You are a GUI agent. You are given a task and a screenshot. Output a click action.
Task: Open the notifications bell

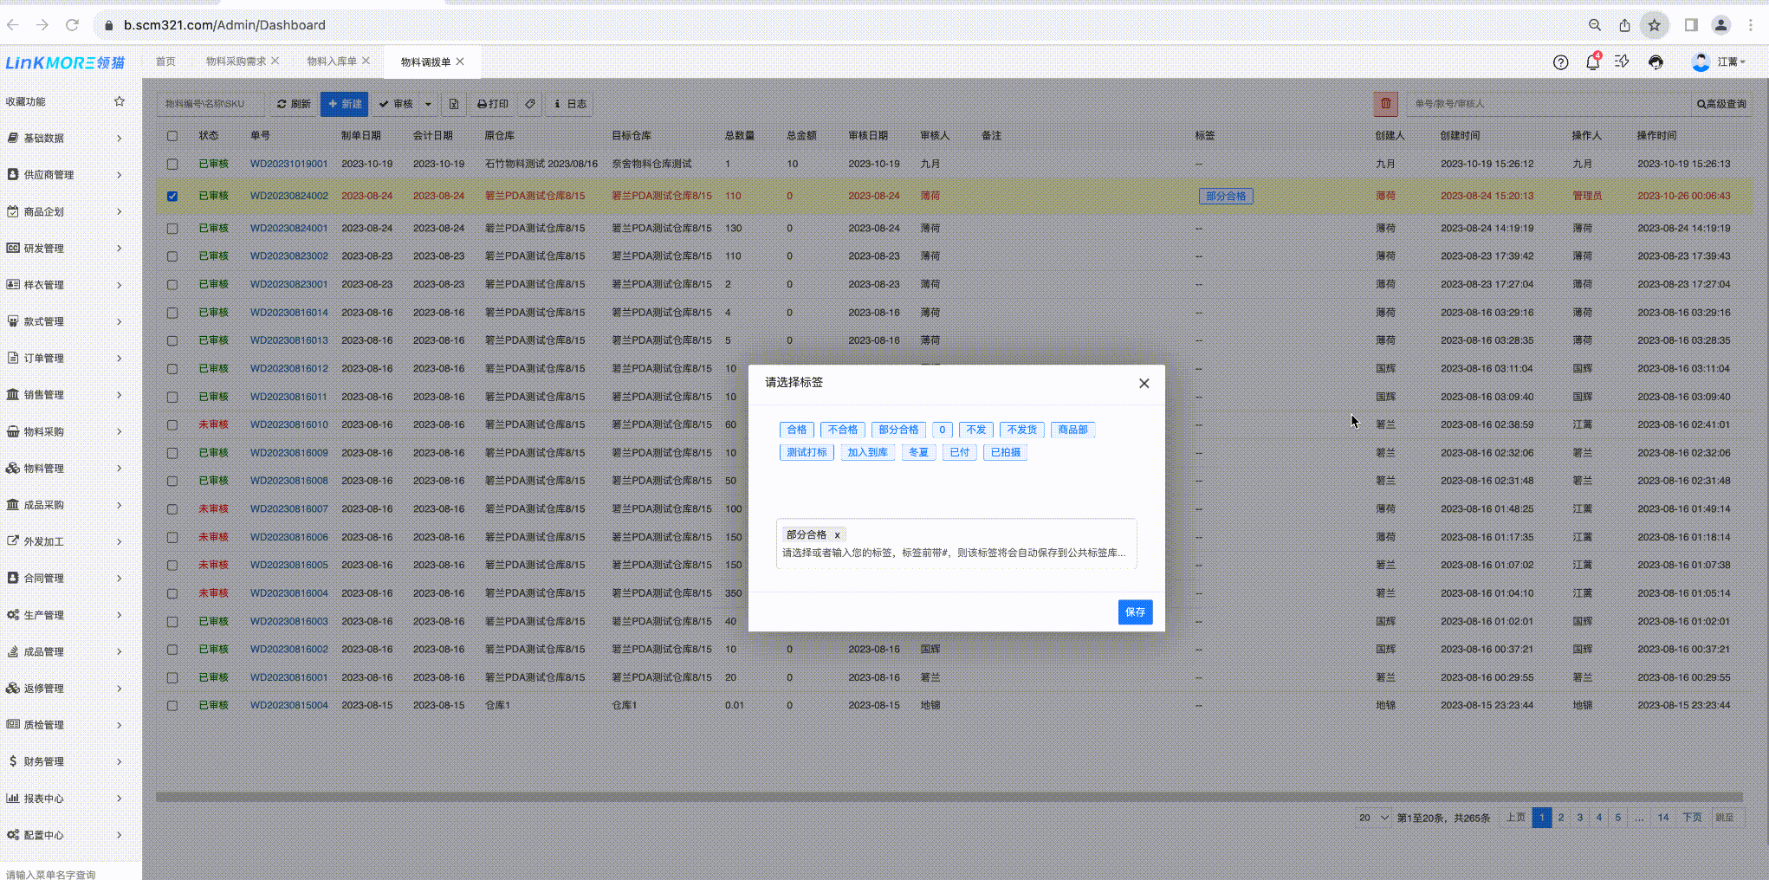1592,62
